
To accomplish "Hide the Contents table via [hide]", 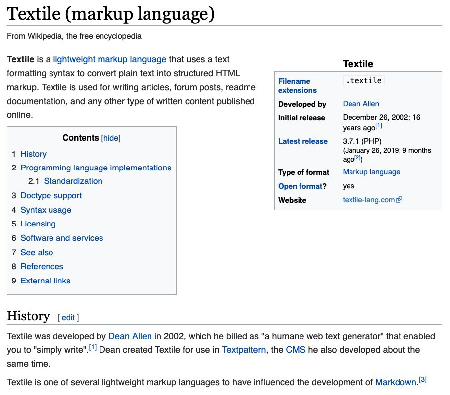I will coord(111,138).
